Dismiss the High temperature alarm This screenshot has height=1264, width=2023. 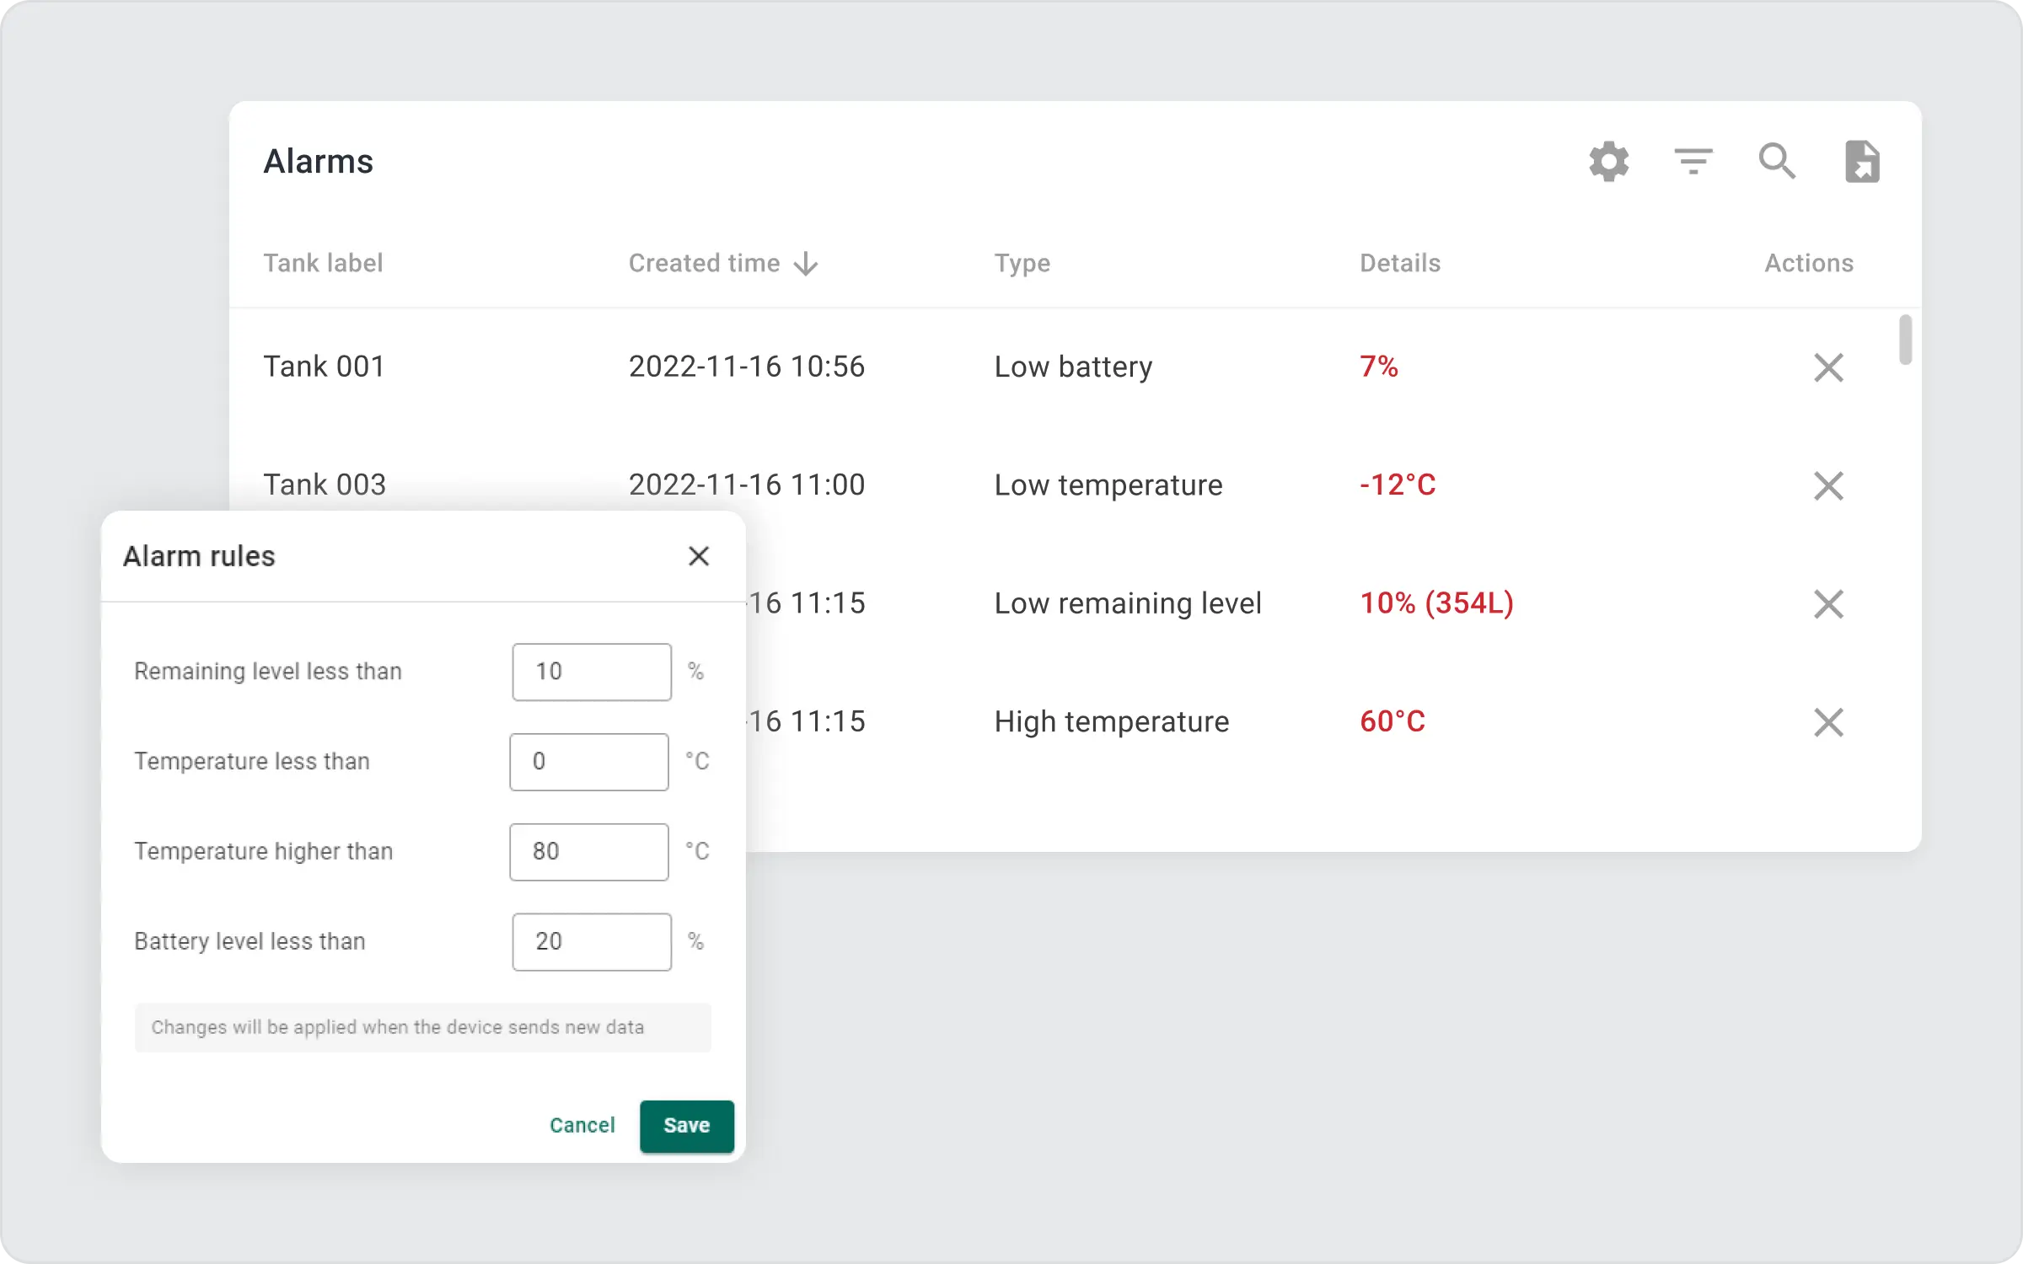click(x=1828, y=722)
